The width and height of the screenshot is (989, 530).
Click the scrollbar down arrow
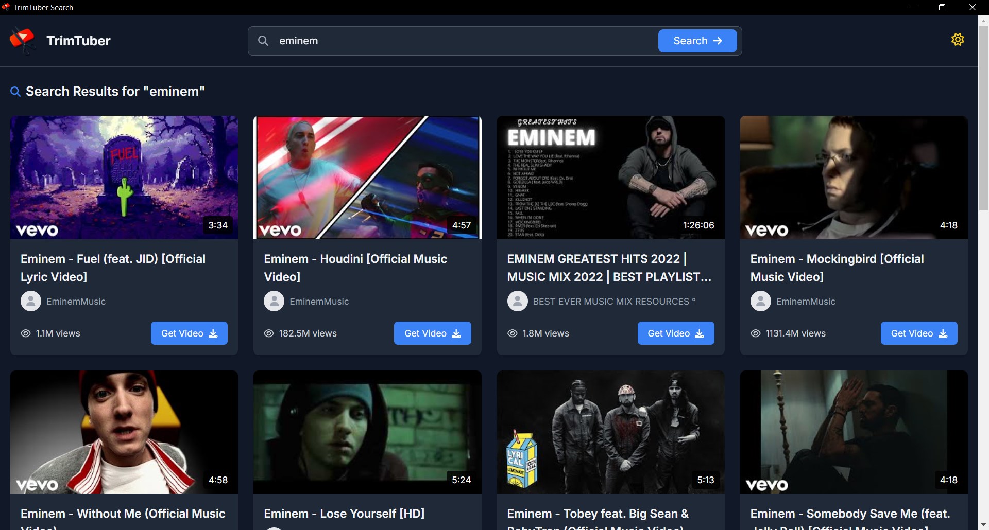[983, 525]
